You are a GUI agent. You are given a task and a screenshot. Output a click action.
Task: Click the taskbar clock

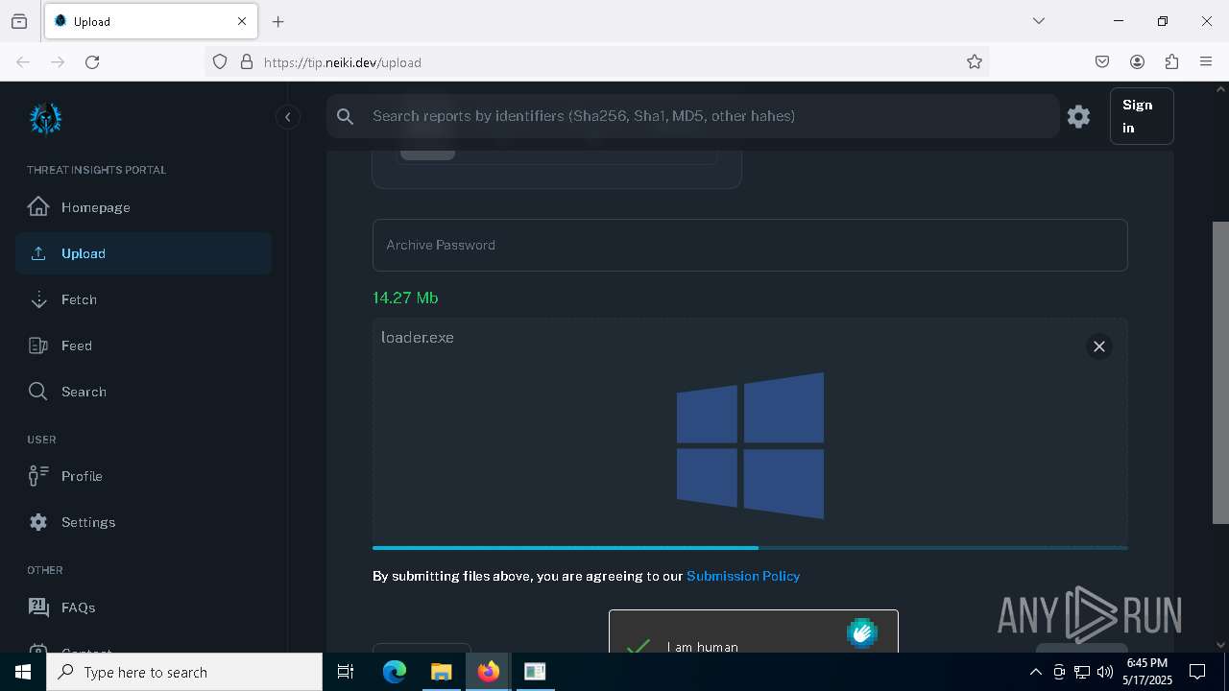1147,672
